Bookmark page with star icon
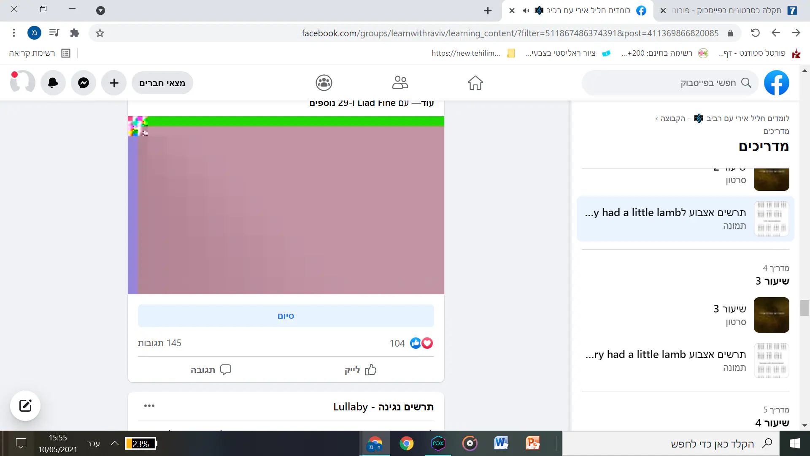This screenshot has width=810, height=456. pos(100,33)
